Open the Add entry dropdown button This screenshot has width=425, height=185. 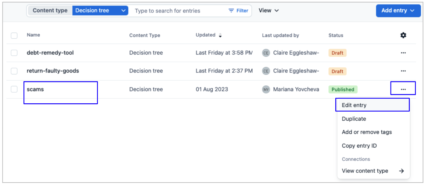point(398,11)
